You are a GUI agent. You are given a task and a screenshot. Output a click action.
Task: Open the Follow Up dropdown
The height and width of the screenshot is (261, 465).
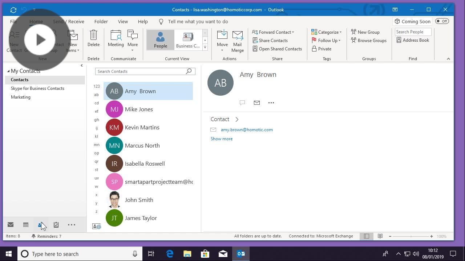pos(326,40)
